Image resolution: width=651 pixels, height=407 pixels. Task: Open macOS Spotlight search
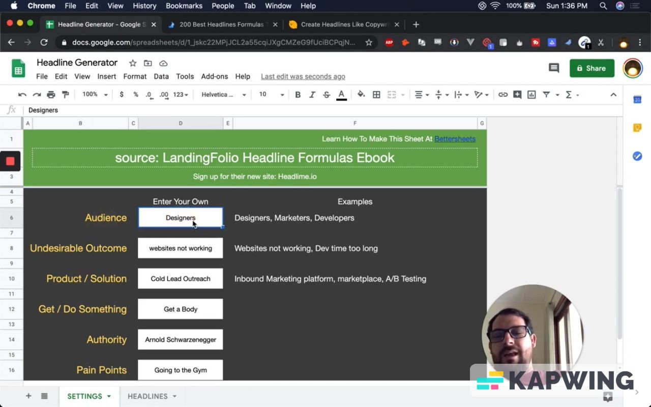[x=603, y=6]
